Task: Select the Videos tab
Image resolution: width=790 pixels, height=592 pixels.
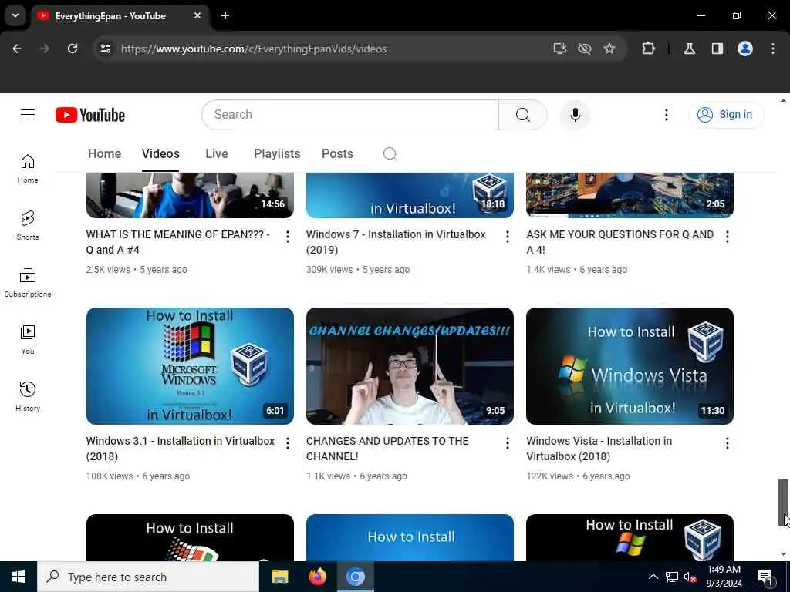Action: tap(160, 153)
